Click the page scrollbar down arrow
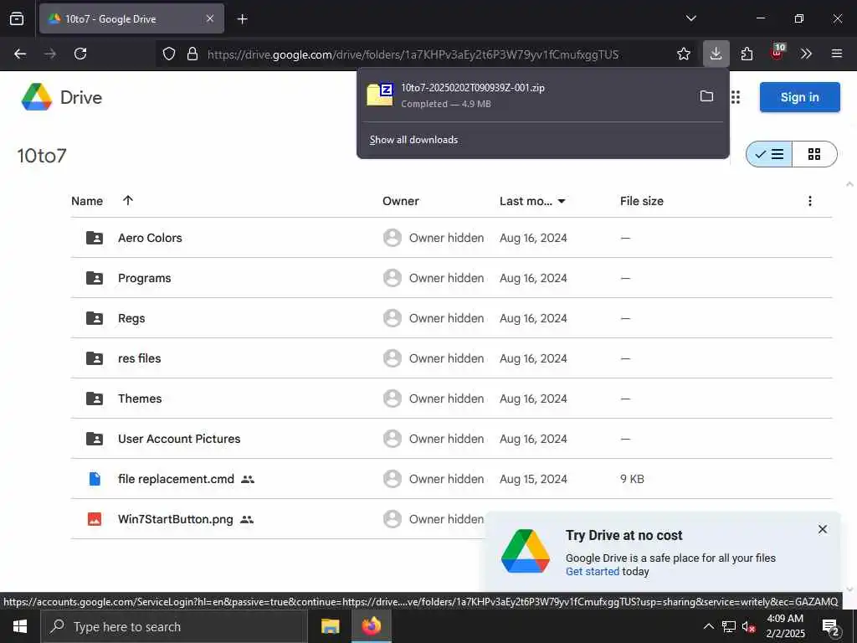857x643 pixels. point(850,589)
